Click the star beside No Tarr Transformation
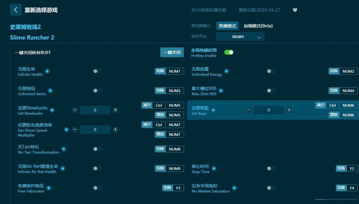359x204 pixels. click(x=64, y=149)
